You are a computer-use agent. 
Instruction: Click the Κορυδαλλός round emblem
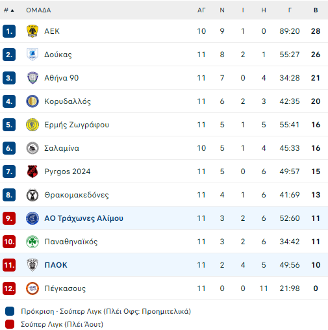click(x=32, y=101)
